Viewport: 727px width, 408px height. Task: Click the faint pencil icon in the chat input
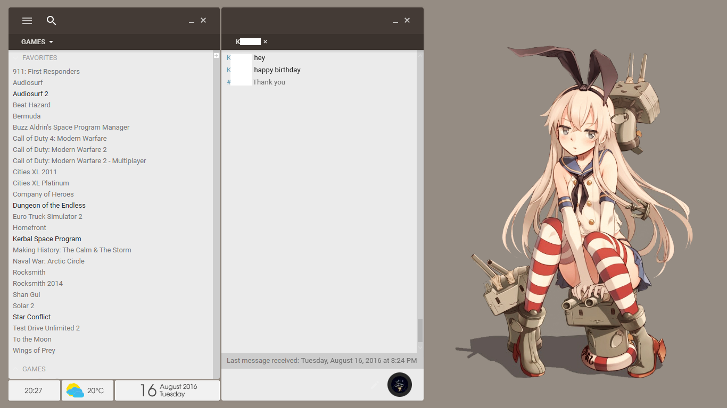(375, 384)
